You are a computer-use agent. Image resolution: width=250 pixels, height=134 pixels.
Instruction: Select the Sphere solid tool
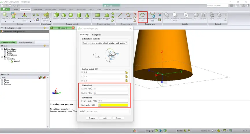point(71,16)
